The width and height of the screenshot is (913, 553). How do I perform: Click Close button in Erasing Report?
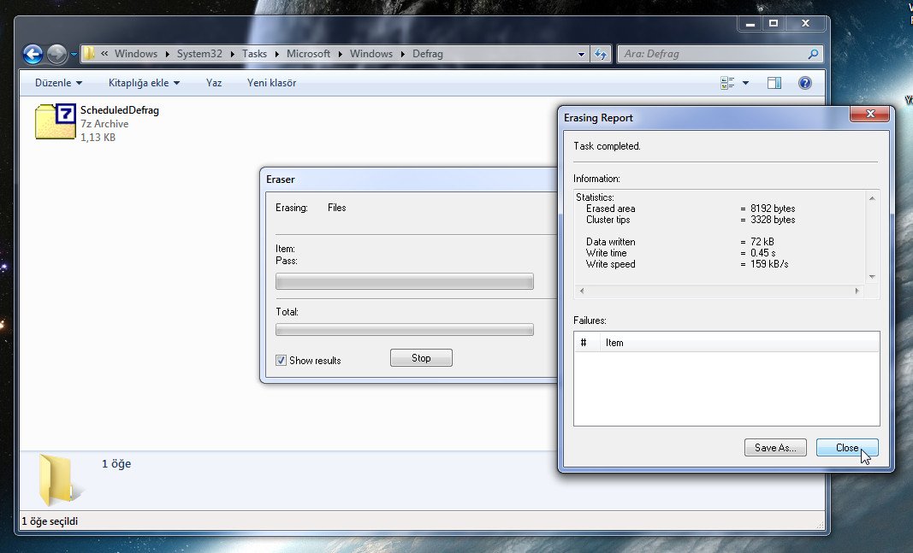pos(846,447)
